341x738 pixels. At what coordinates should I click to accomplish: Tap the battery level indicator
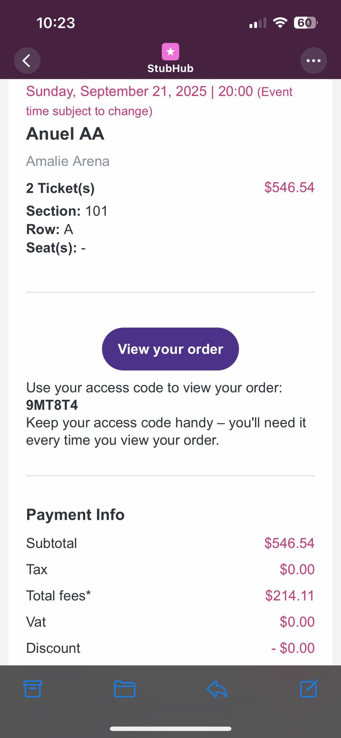coord(305,23)
